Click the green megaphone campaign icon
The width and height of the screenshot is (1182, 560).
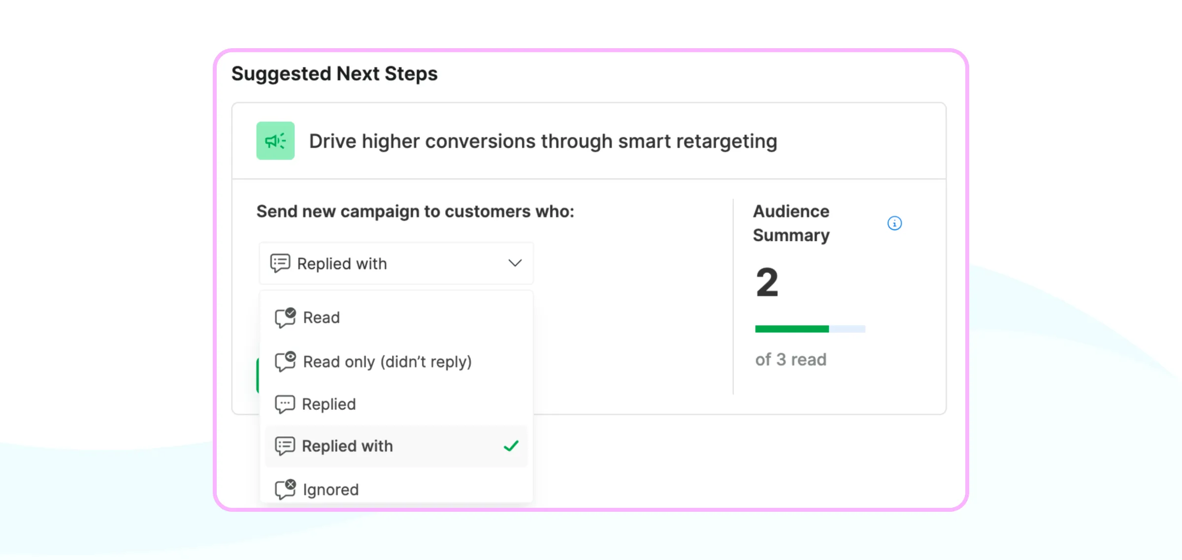pyautogui.click(x=275, y=141)
